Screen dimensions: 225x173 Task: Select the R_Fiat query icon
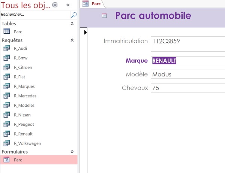7,77
